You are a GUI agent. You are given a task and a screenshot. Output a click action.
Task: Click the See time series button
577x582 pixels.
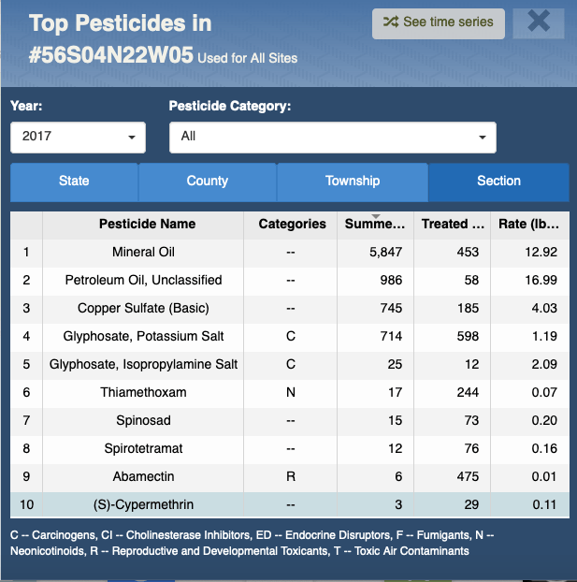pyautogui.click(x=439, y=23)
